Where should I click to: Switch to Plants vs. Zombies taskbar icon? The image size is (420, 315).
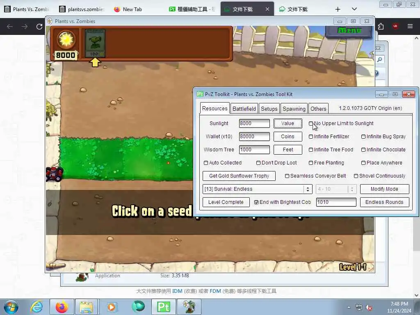click(189, 307)
